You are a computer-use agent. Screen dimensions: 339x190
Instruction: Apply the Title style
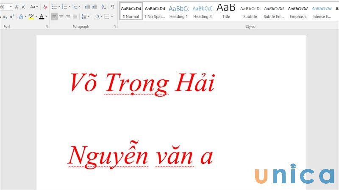pos(226,11)
